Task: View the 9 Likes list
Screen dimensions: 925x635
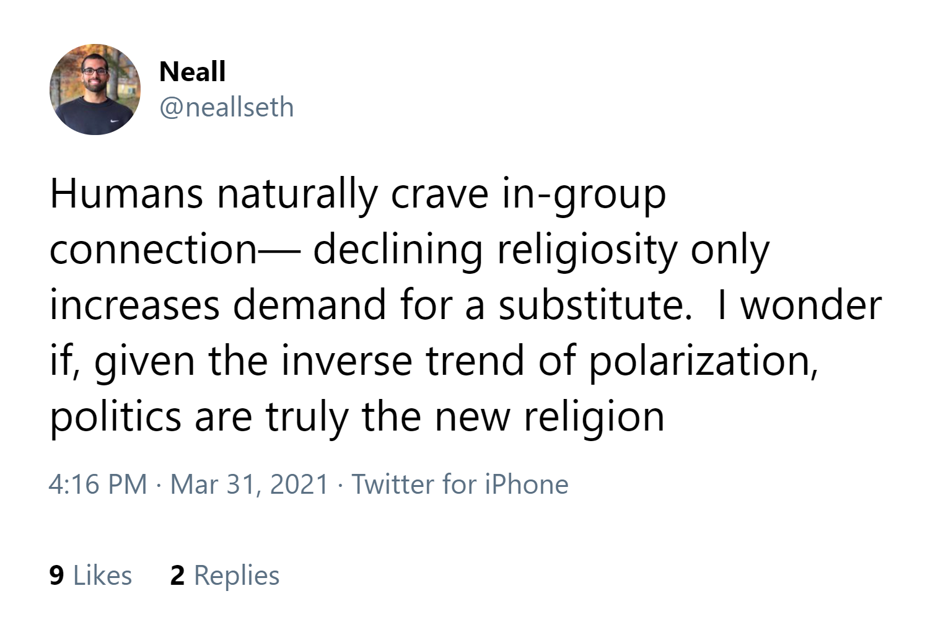Action: point(90,576)
